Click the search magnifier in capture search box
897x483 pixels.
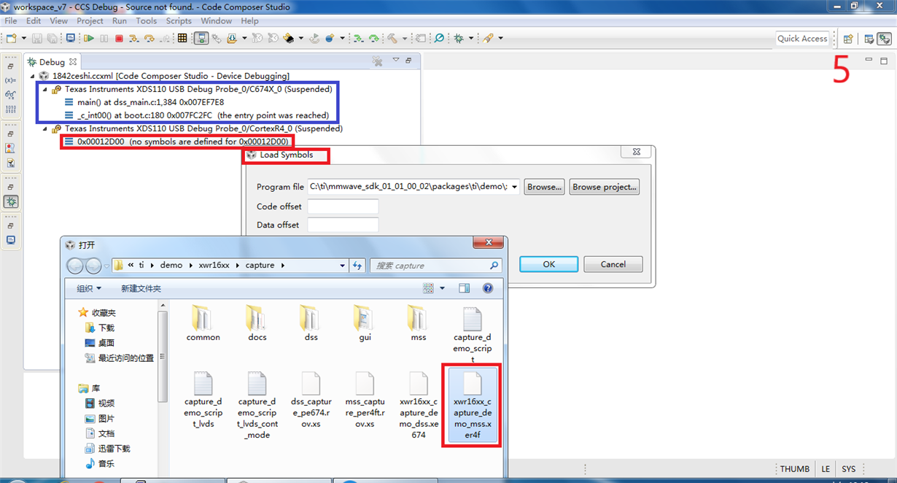494,266
